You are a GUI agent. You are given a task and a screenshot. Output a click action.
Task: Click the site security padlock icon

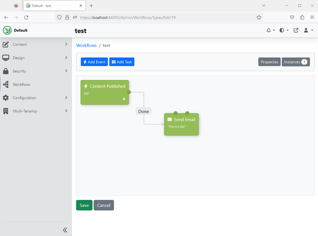67,17
